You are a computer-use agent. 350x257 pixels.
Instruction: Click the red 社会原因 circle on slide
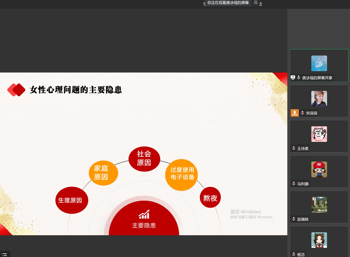coord(144,159)
